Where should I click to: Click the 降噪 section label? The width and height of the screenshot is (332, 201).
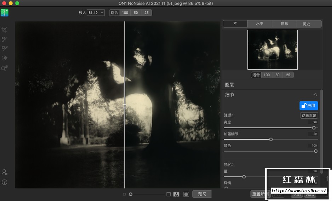pyautogui.click(x=228, y=115)
